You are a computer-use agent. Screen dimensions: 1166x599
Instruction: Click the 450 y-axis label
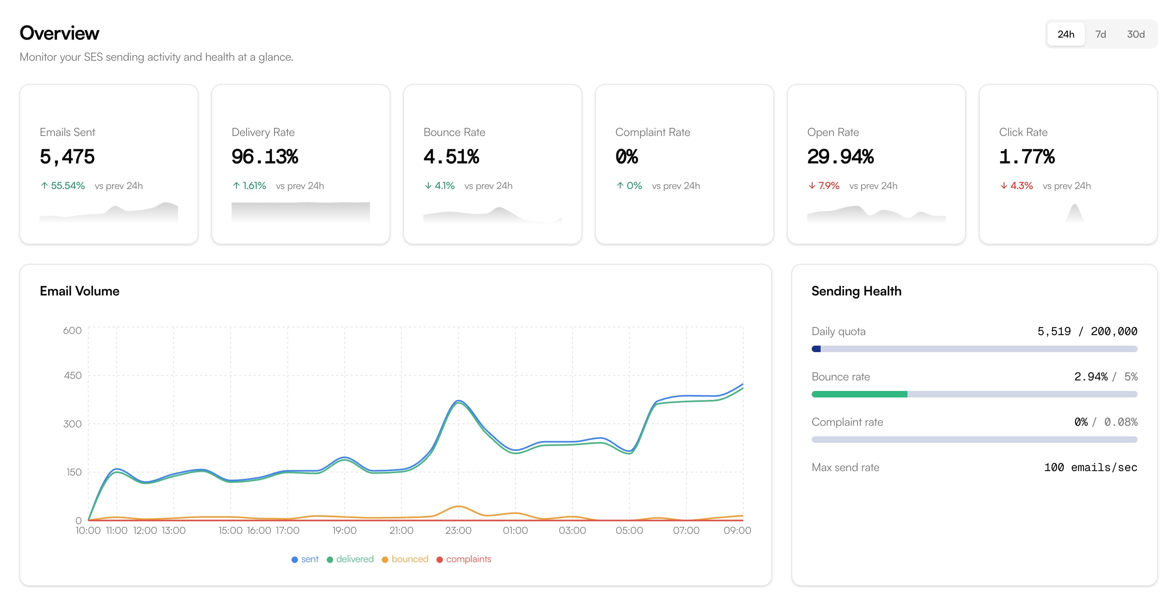72,376
